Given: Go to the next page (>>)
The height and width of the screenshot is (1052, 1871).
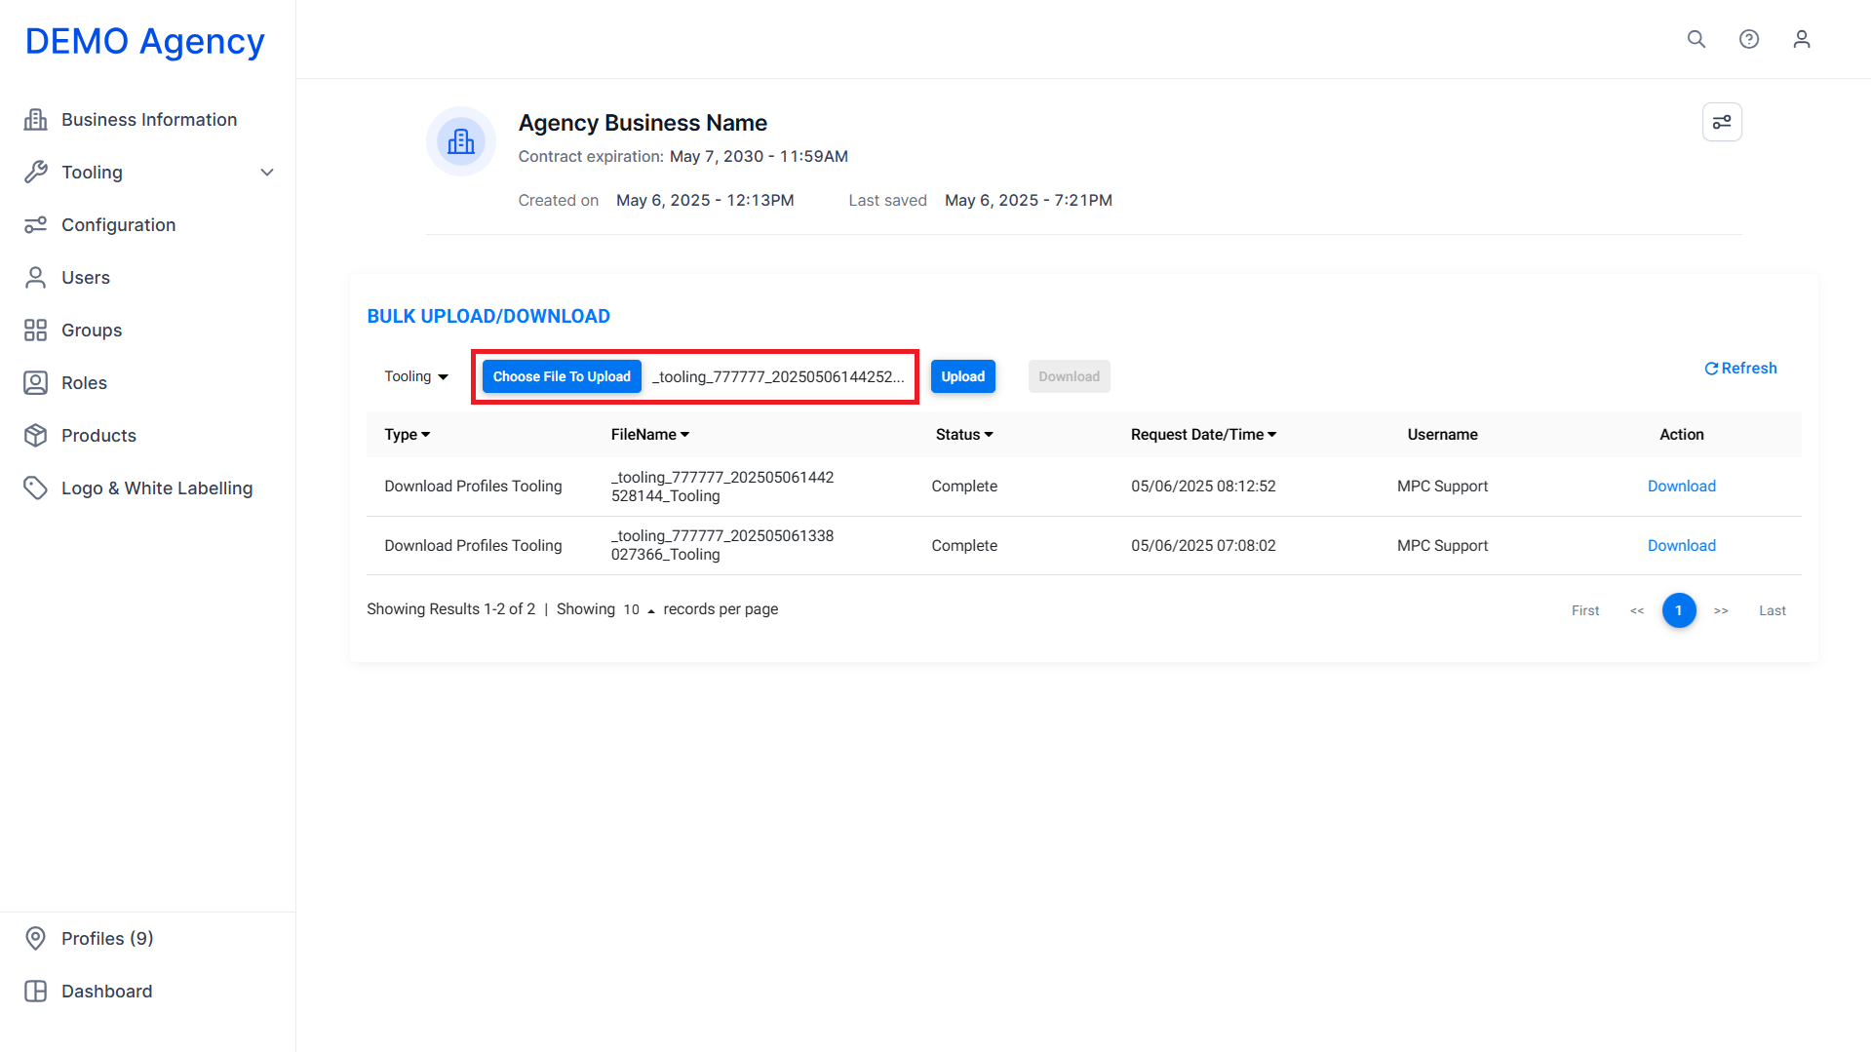Looking at the screenshot, I should [1721, 610].
